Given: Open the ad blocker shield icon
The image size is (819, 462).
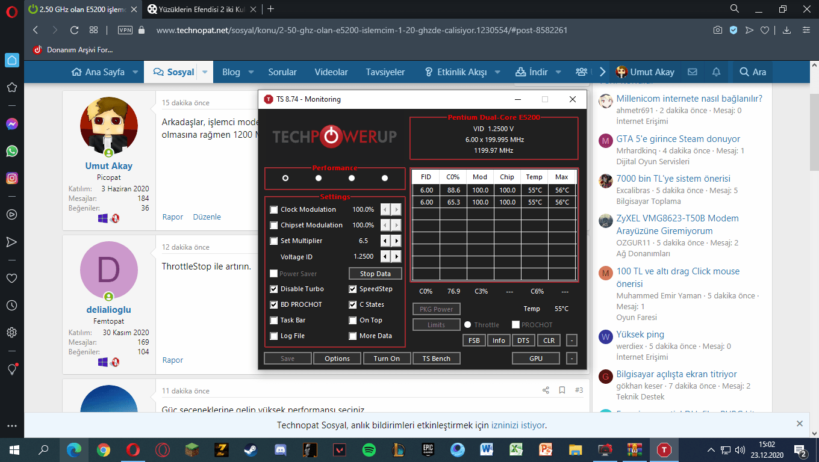Looking at the screenshot, I should click(x=733, y=30).
